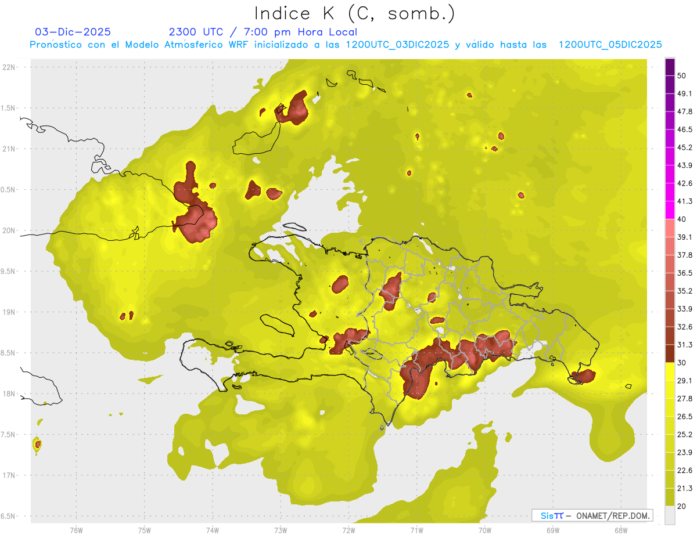Image resolution: width=697 pixels, height=538 pixels.
Task: Click the longitude axis label '71W'
Action: 416,530
